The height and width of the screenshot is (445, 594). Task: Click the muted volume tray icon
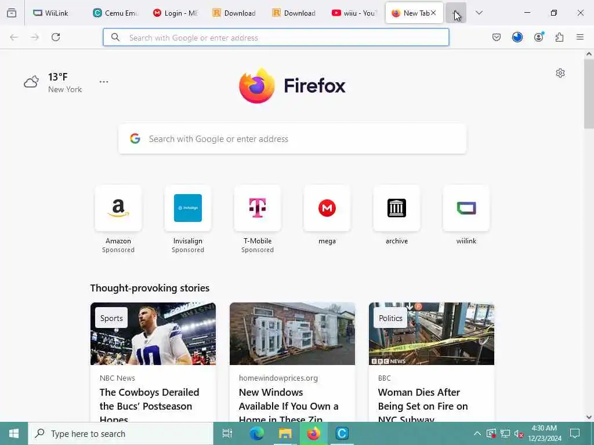(519, 433)
